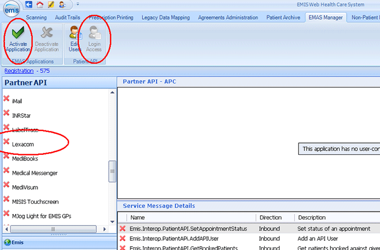Click red cross icon beside INRStar
Image resolution: width=380 pixels, height=250 pixels.
tap(7, 113)
